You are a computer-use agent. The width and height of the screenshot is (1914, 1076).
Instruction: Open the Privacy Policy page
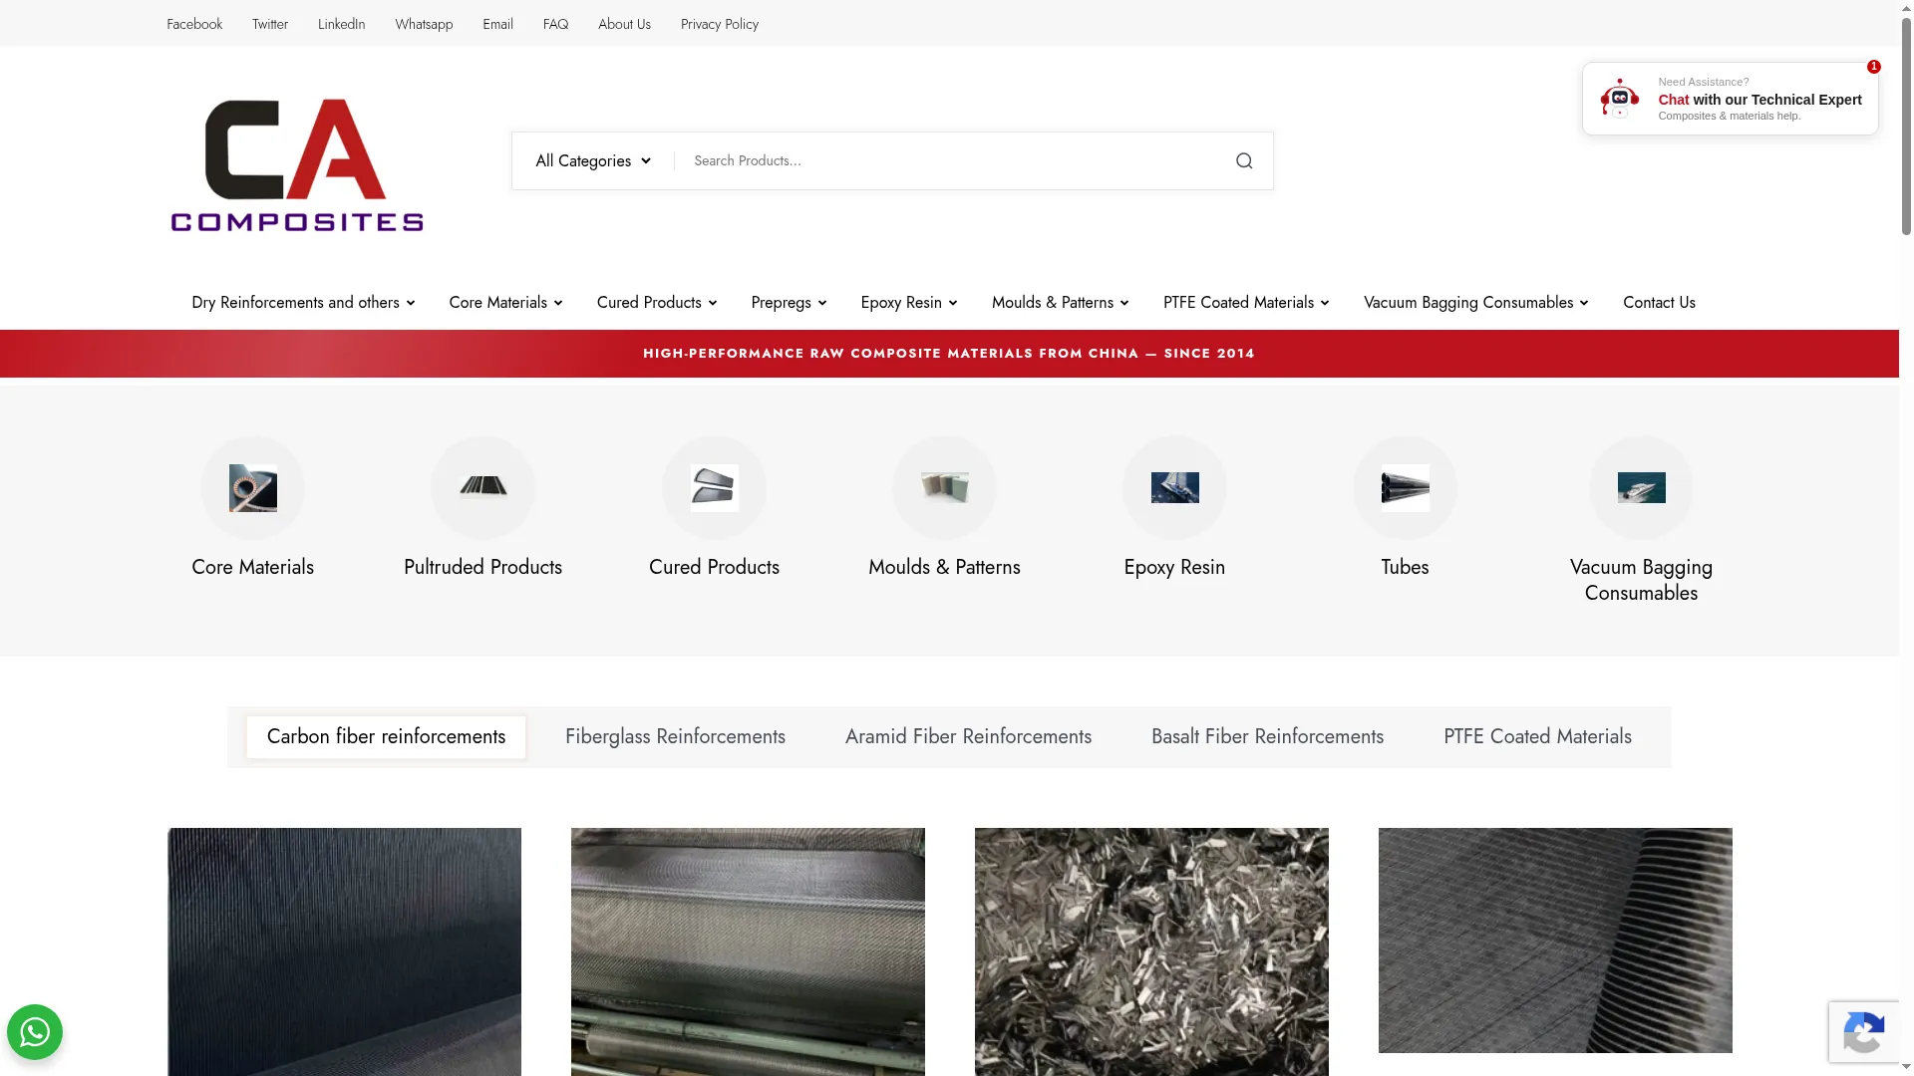click(x=720, y=24)
